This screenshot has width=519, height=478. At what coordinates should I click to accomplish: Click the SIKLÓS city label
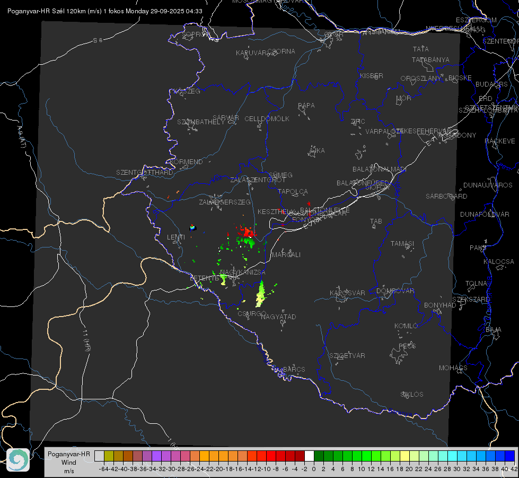(x=412, y=395)
